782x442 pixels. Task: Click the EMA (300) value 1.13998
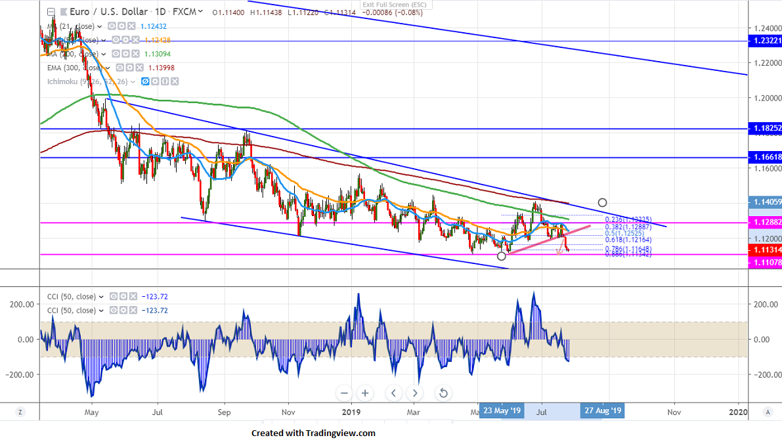(x=162, y=68)
